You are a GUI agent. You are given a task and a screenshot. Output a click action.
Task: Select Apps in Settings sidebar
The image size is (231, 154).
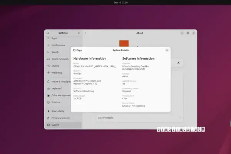point(63,38)
